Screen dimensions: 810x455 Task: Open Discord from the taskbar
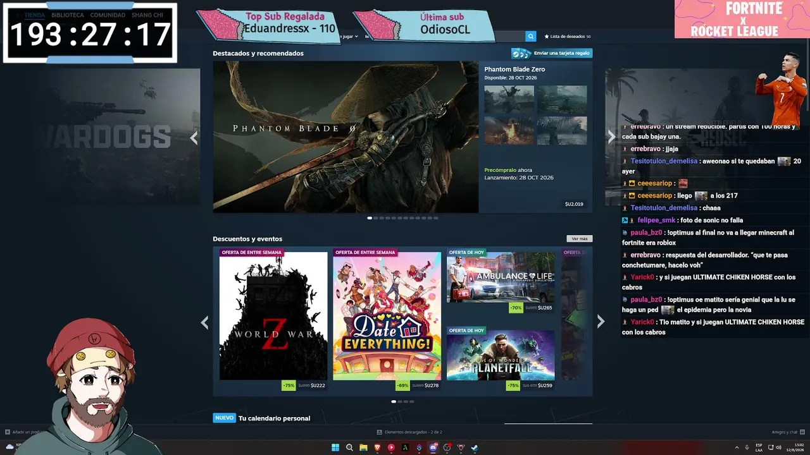pyautogui.click(x=433, y=447)
